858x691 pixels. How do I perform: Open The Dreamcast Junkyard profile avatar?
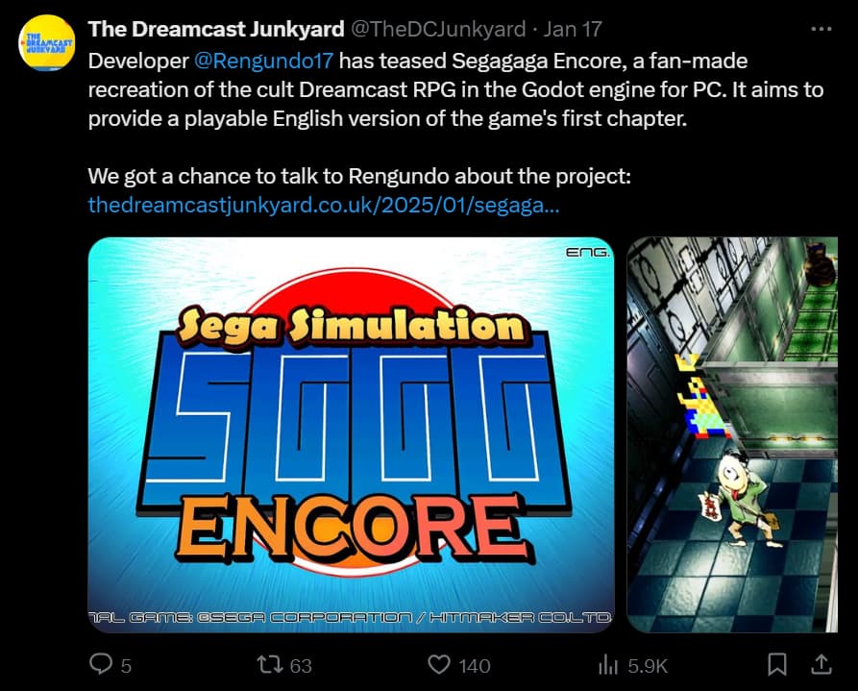coord(46,43)
